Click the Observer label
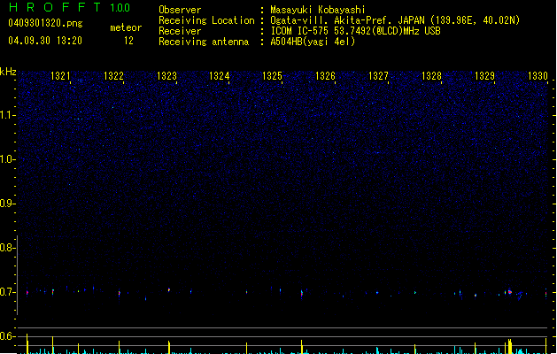 tap(180, 10)
